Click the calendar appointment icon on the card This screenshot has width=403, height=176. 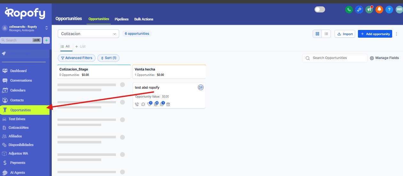click(x=168, y=104)
